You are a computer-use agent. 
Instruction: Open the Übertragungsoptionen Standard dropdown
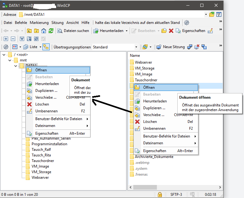point(136,47)
